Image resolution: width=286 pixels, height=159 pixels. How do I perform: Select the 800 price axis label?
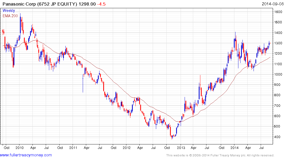277,95
